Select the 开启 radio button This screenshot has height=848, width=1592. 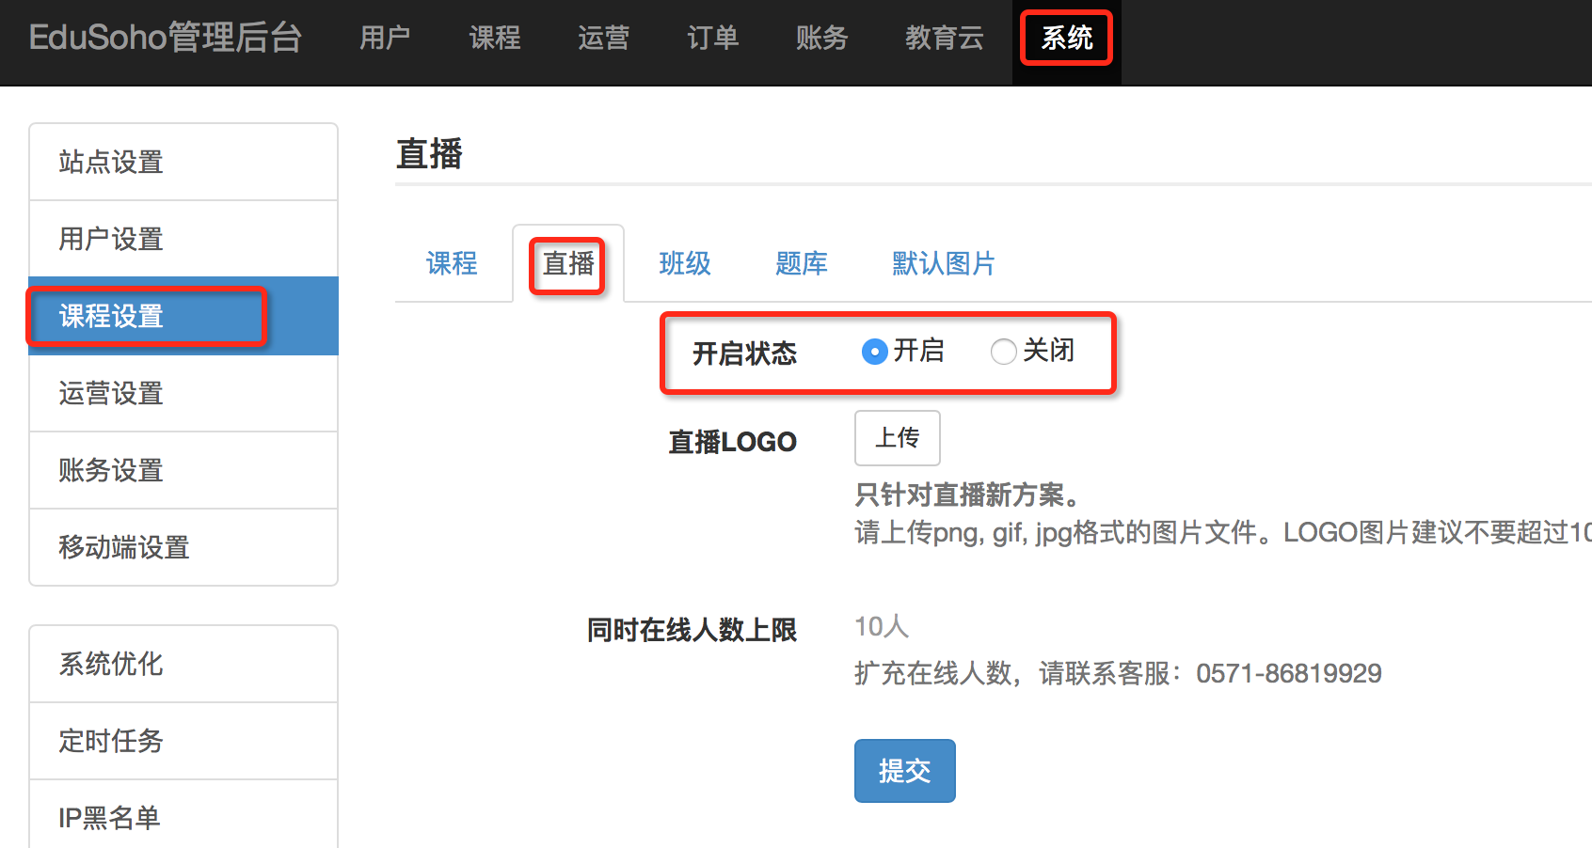874,352
